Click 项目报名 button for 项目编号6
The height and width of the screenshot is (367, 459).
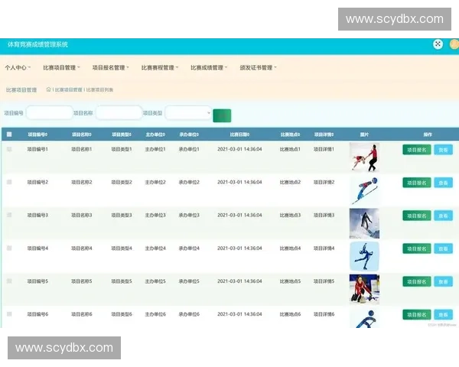coord(417,315)
